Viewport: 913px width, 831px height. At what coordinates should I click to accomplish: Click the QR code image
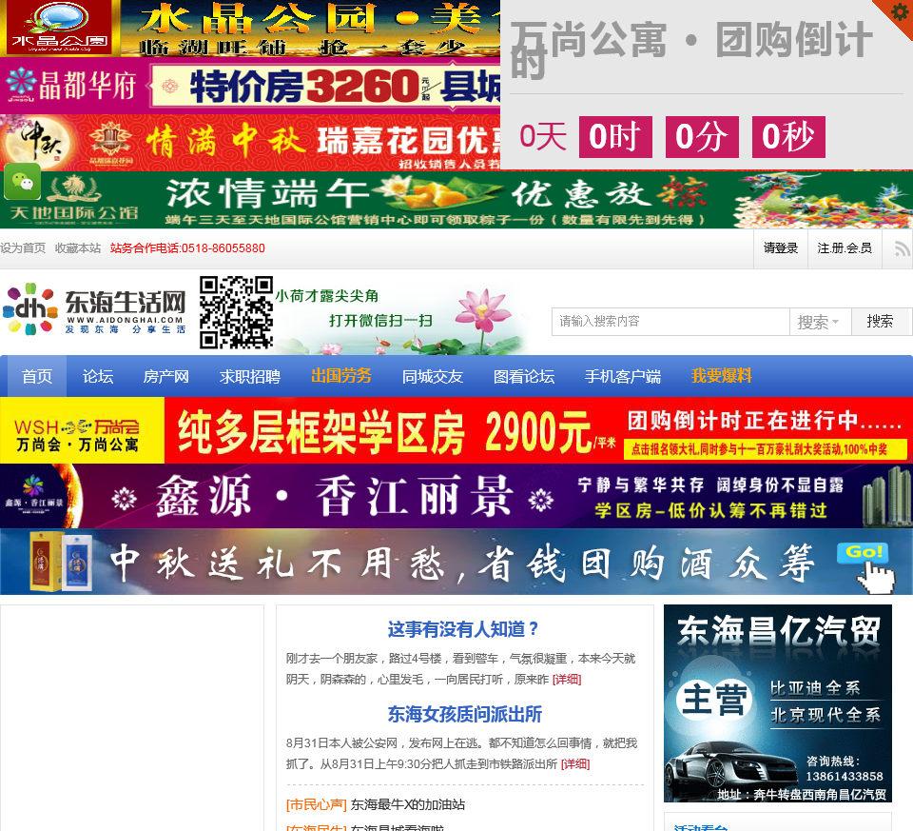[237, 313]
